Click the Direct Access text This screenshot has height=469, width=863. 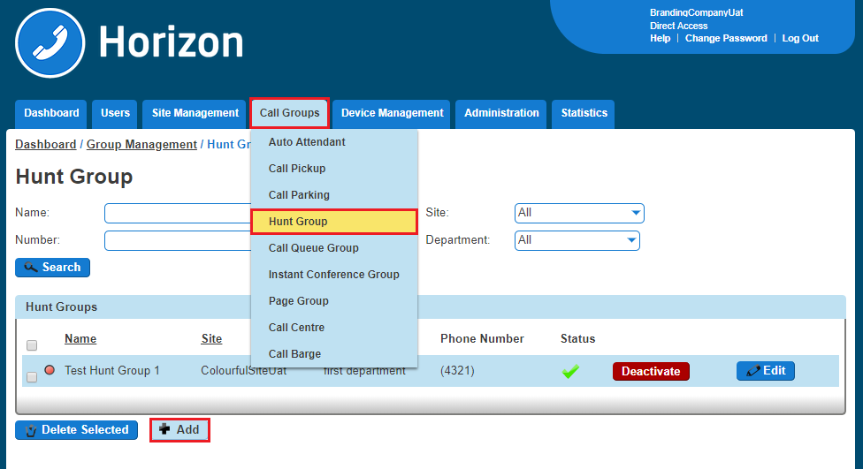click(678, 26)
